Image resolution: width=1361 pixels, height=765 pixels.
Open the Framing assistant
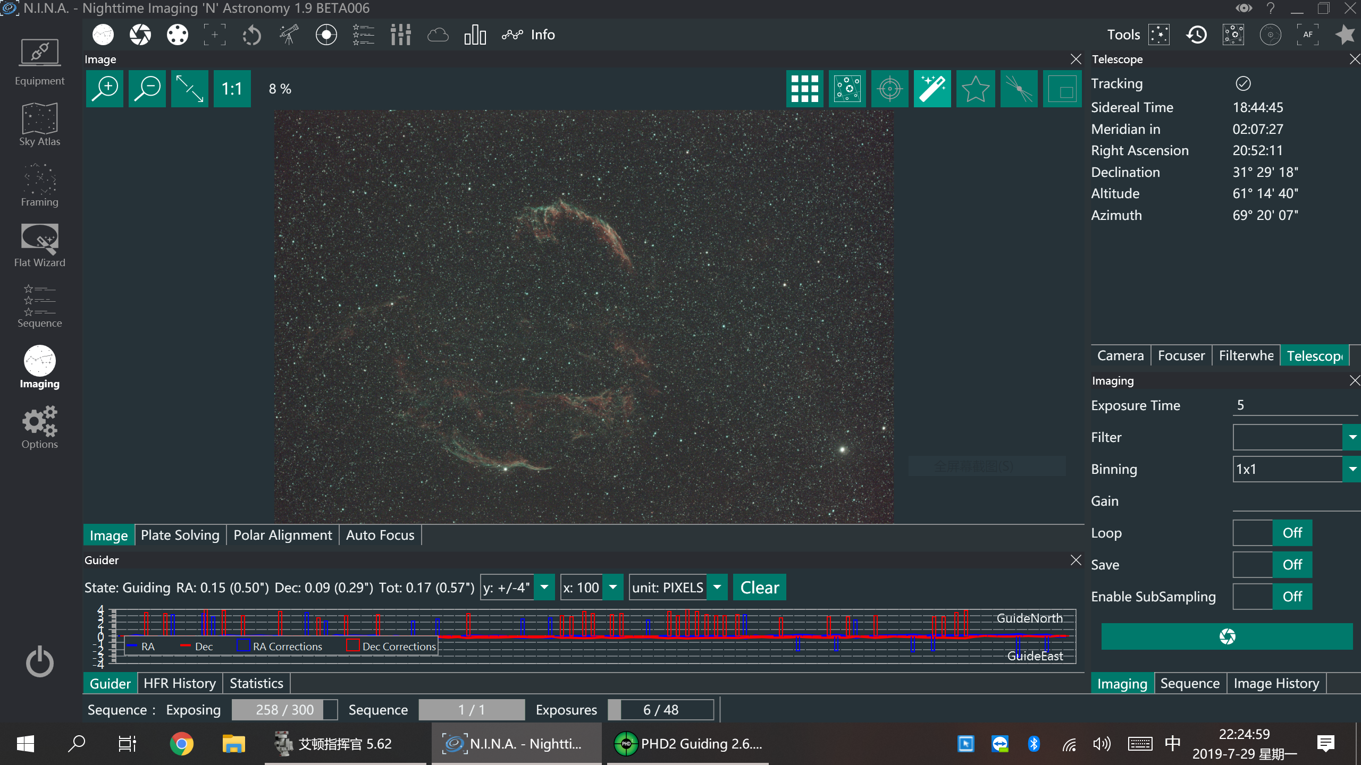point(39,185)
